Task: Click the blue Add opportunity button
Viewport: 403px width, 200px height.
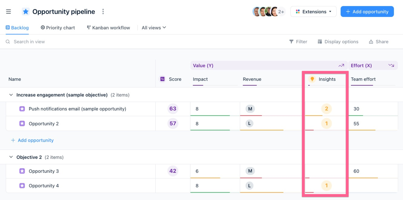Action: (367, 11)
